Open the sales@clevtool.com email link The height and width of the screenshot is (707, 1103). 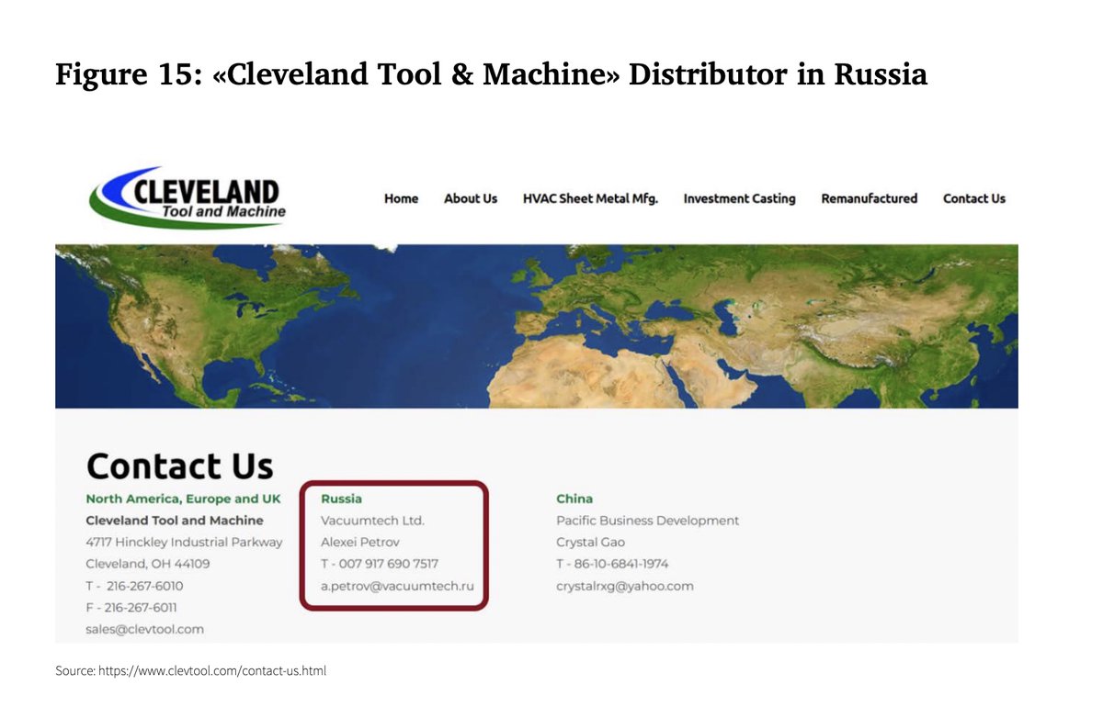click(x=144, y=630)
